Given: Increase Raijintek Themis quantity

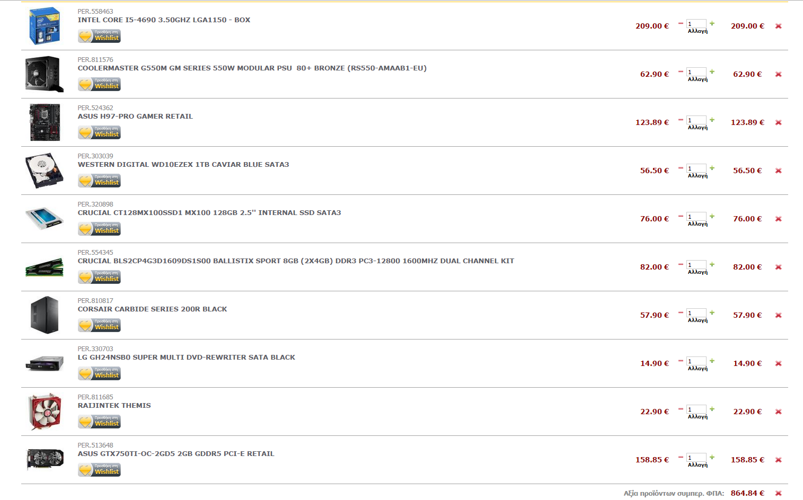Looking at the screenshot, I should (712, 409).
